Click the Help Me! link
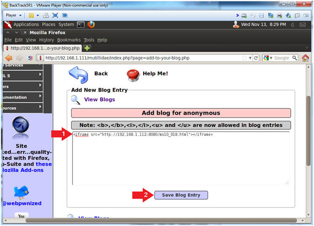The image size is (314, 226). coord(155,73)
